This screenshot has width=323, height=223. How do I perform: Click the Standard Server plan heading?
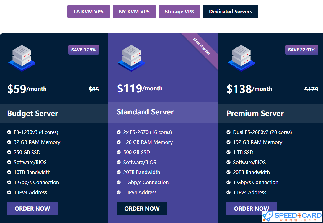(x=145, y=112)
